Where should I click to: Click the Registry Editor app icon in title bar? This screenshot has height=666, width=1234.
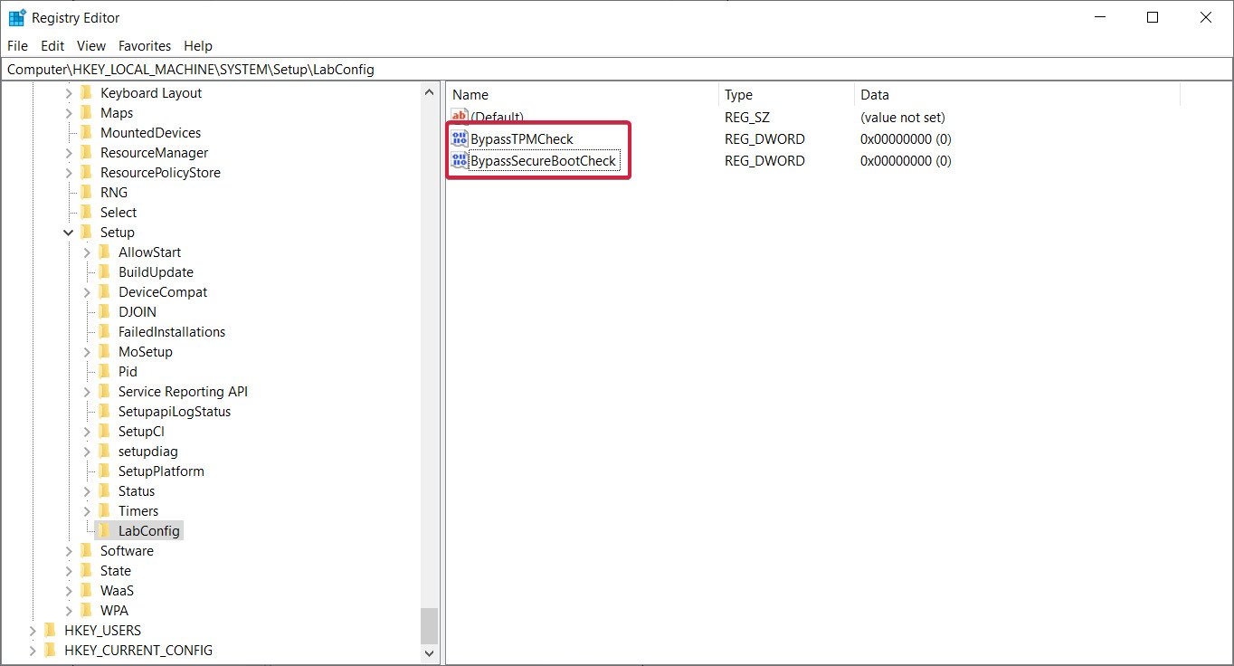point(17,17)
